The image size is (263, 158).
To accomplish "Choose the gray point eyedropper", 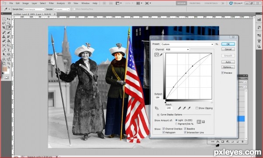I will coord(185,108).
